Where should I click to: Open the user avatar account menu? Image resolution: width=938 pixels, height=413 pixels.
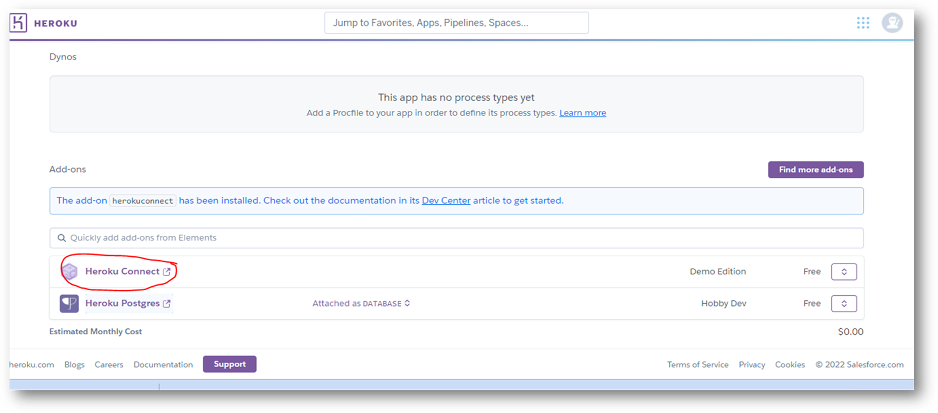tap(892, 23)
